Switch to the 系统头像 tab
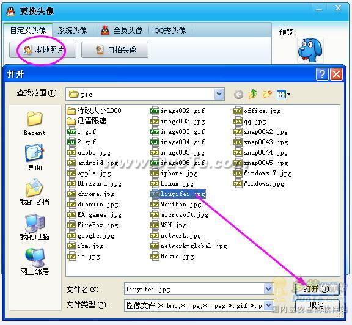The height and width of the screenshot is (325, 352). click(x=73, y=31)
